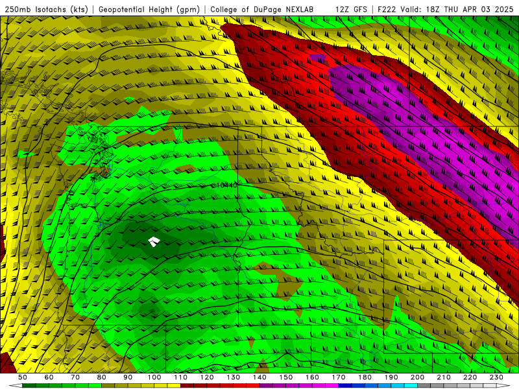519x389 pixels.
Task: Click the "F222 Valid: 18Z THU APR 03 2025" text
Action: (446, 9)
